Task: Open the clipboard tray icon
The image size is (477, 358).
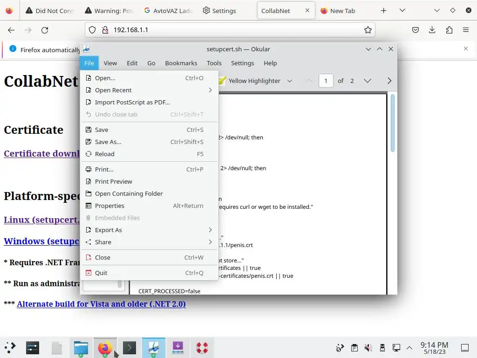Action: click(x=354, y=348)
